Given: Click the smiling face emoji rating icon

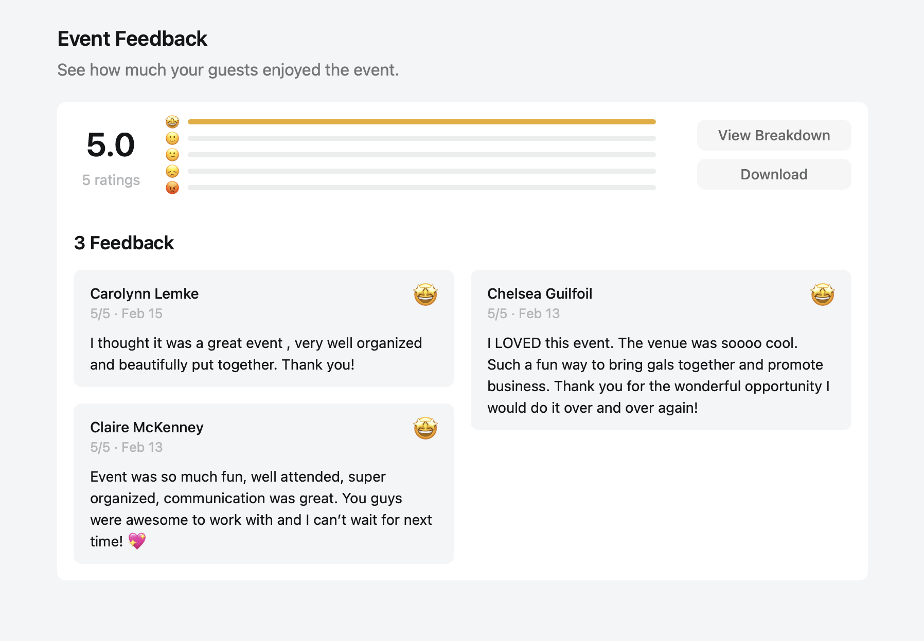Looking at the screenshot, I should click(172, 138).
